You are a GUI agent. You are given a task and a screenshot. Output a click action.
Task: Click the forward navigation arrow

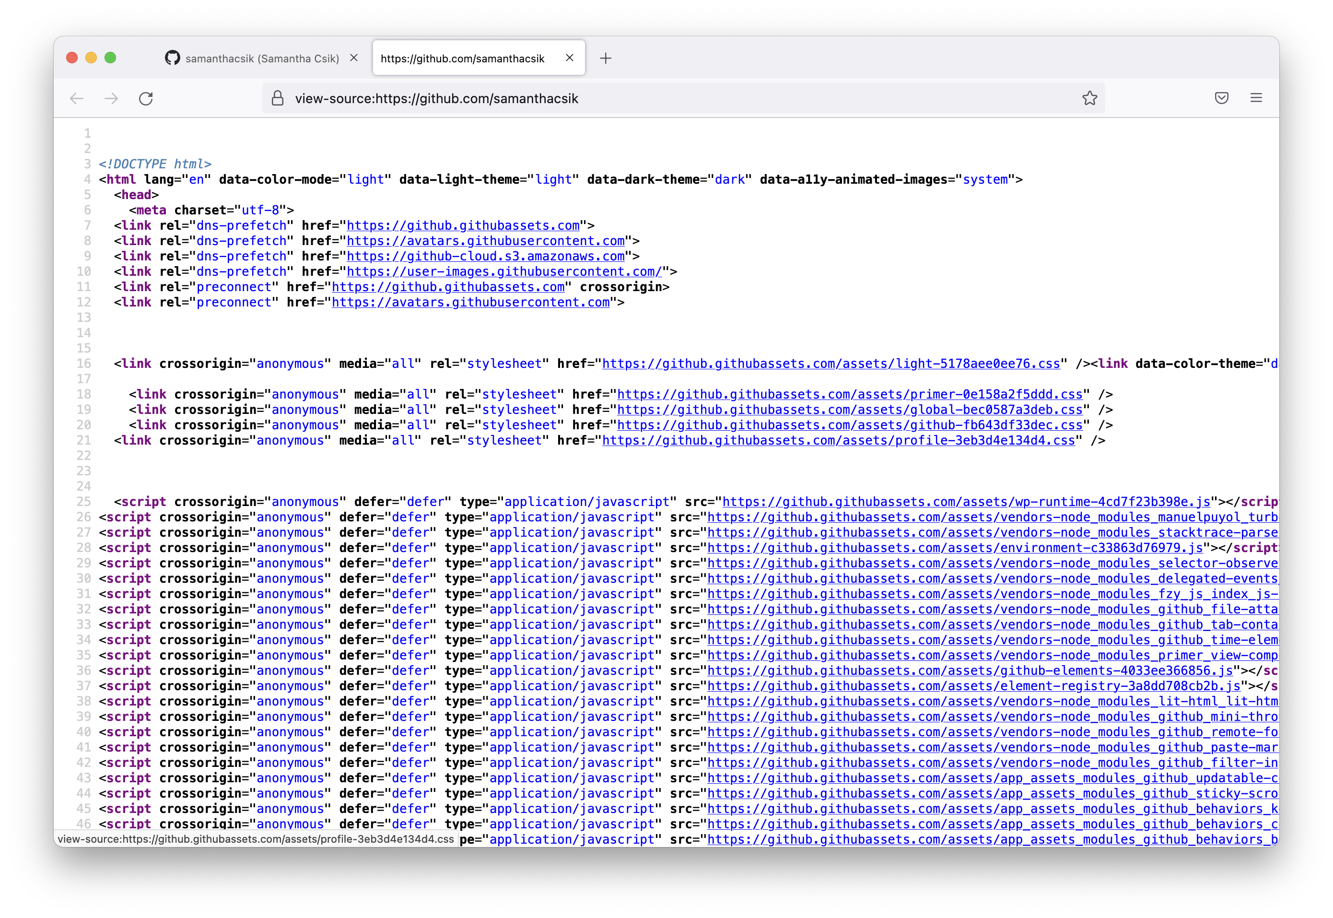(x=111, y=98)
